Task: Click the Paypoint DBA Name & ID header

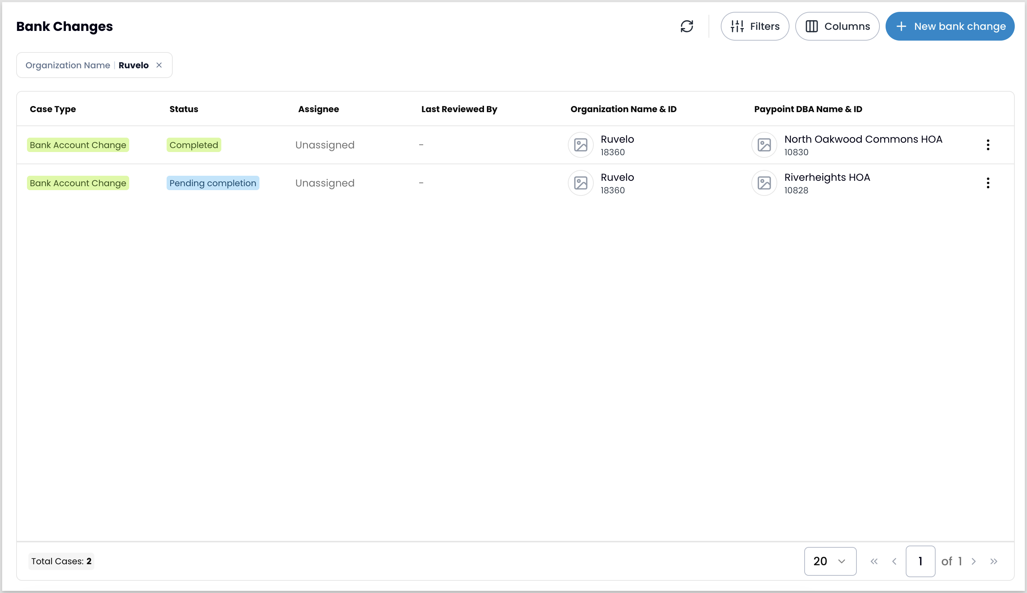Action: click(808, 109)
